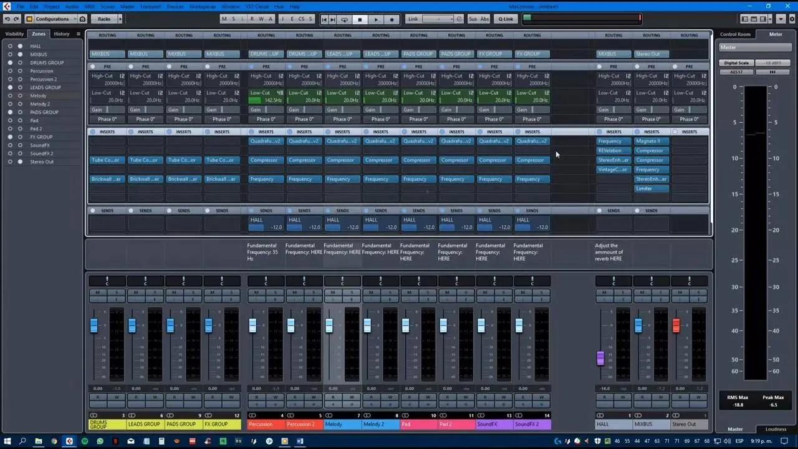Open the Project menu
This screenshot has height=449, width=798.
pyautogui.click(x=52, y=6)
